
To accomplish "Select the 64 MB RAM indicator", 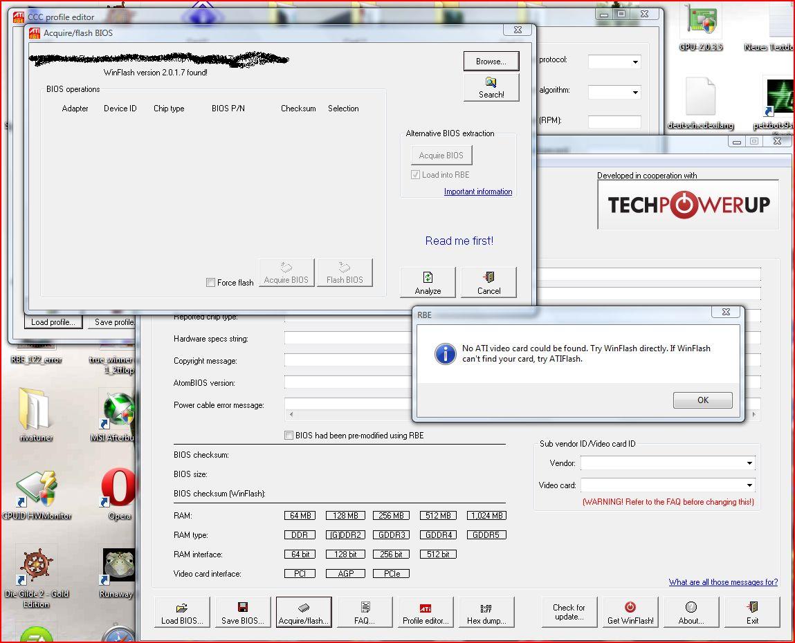I will coord(300,515).
